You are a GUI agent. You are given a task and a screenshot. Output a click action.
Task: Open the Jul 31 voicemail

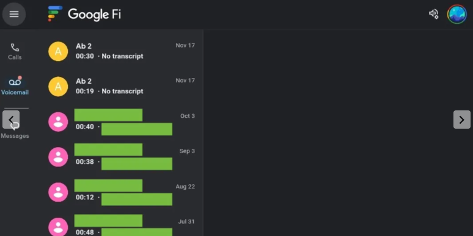tap(122, 225)
